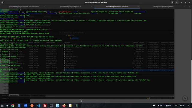Launch Firefox from the taskbar

coord(64,106)
